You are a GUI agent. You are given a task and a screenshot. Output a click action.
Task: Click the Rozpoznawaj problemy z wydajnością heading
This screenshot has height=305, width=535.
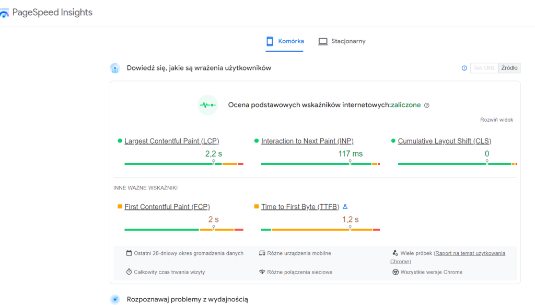(188, 299)
